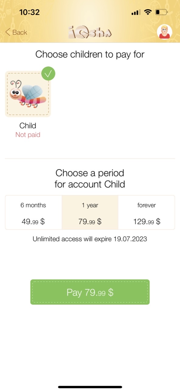Open the parent profile avatar
Image resolution: width=180 pixels, height=392 pixels.
click(164, 32)
